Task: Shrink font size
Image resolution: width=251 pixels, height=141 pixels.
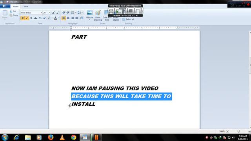Action: 58,13
